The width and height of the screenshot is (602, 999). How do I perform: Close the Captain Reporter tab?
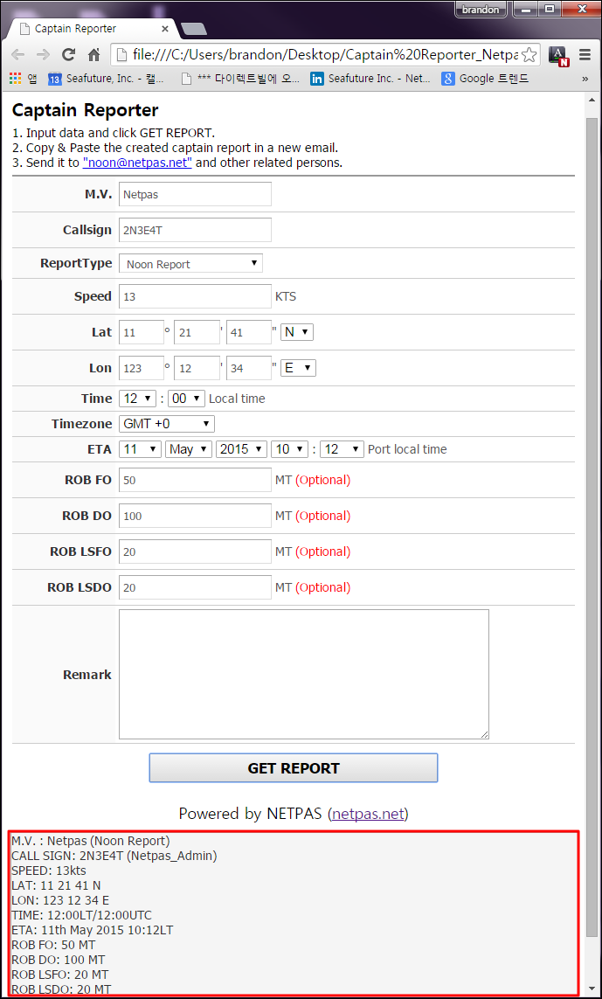coord(166,29)
